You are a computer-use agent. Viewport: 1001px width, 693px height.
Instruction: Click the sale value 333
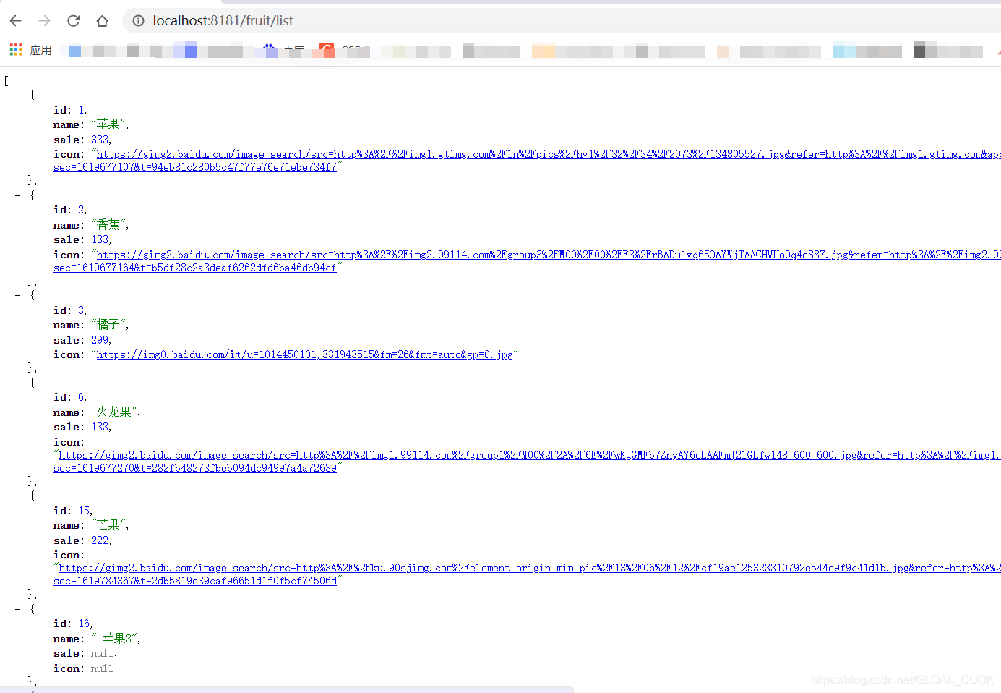coord(100,140)
